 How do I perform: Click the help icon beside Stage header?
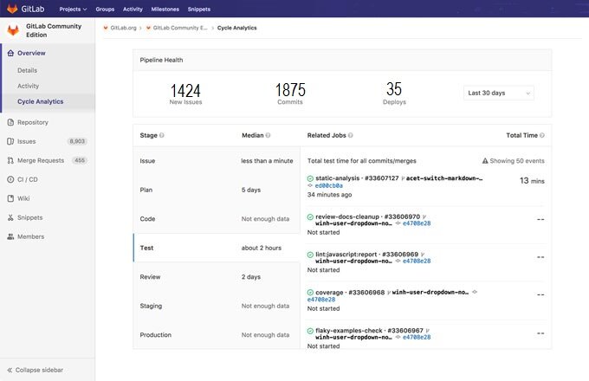pyautogui.click(x=161, y=135)
